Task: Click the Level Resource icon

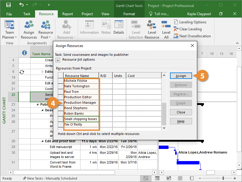Action: (x=152, y=30)
